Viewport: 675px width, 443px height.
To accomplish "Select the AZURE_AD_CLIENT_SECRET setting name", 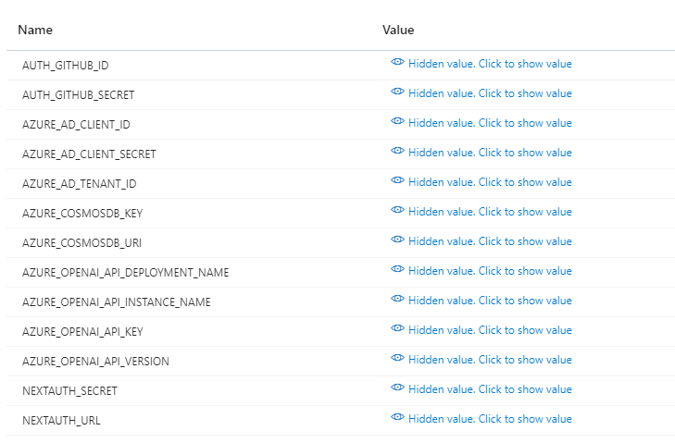I will (x=89, y=154).
